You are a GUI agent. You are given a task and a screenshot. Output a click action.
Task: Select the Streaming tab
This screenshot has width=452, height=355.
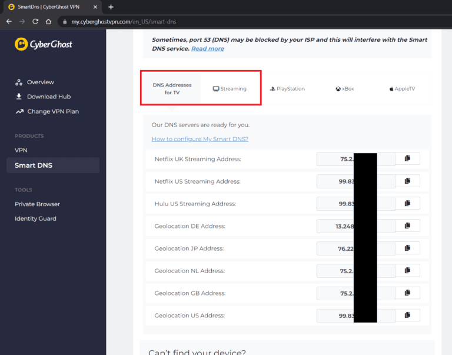point(230,89)
